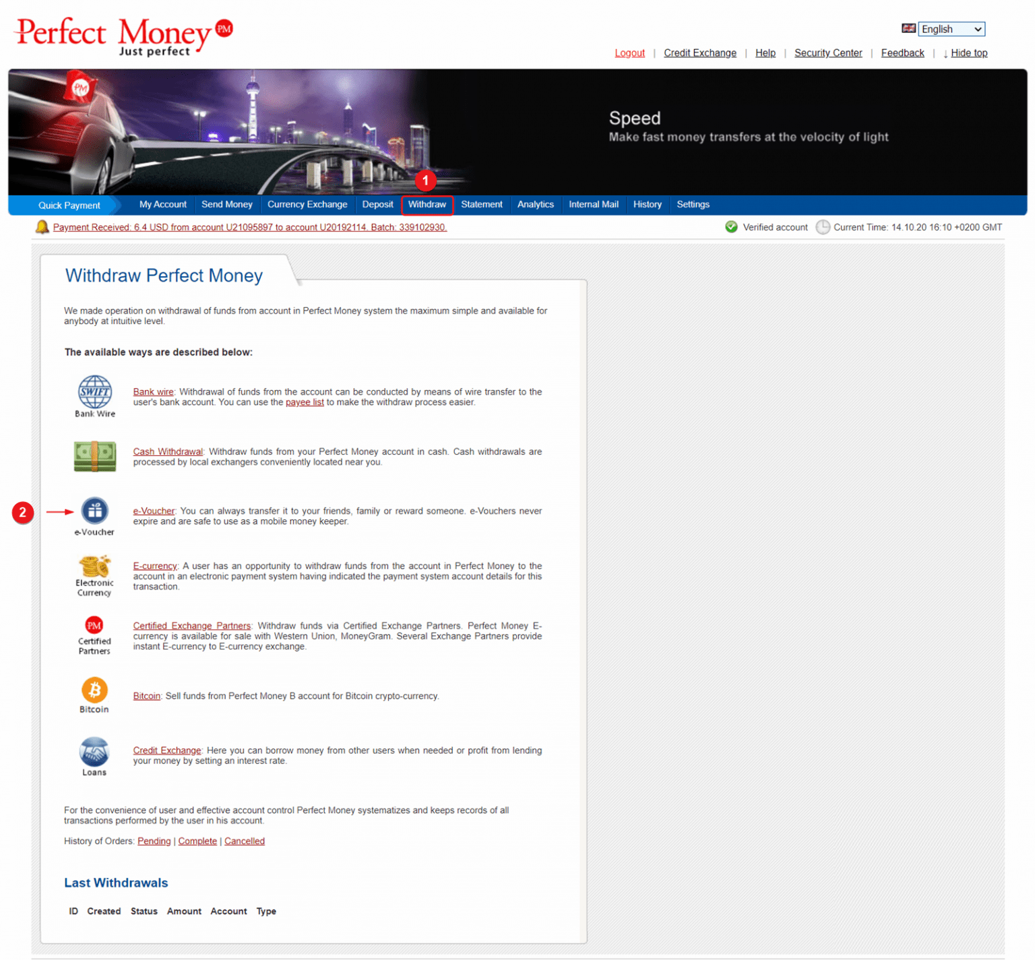Viewport: 1035px width, 960px height.
Task: Click the e-Voucher text link
Action: coord(154,511)
